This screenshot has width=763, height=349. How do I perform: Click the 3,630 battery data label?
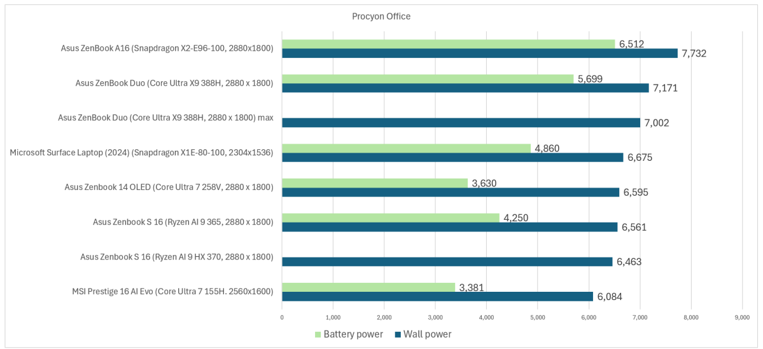(x=484, y=182)
